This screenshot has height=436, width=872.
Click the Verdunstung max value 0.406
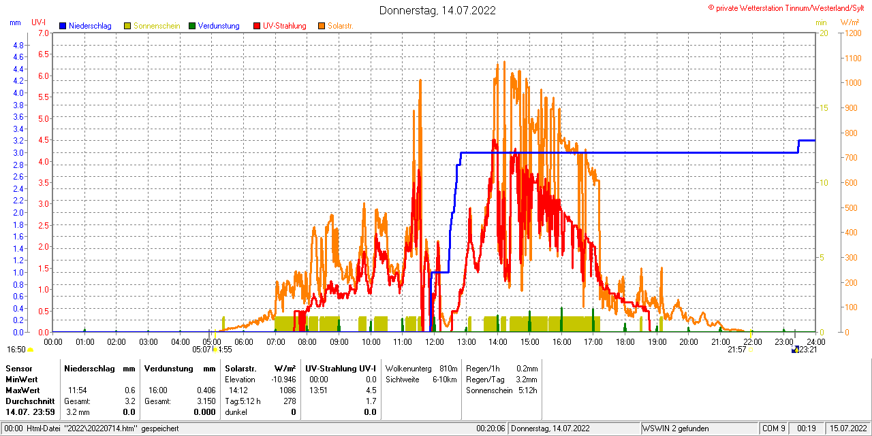[x=206, y=390]
